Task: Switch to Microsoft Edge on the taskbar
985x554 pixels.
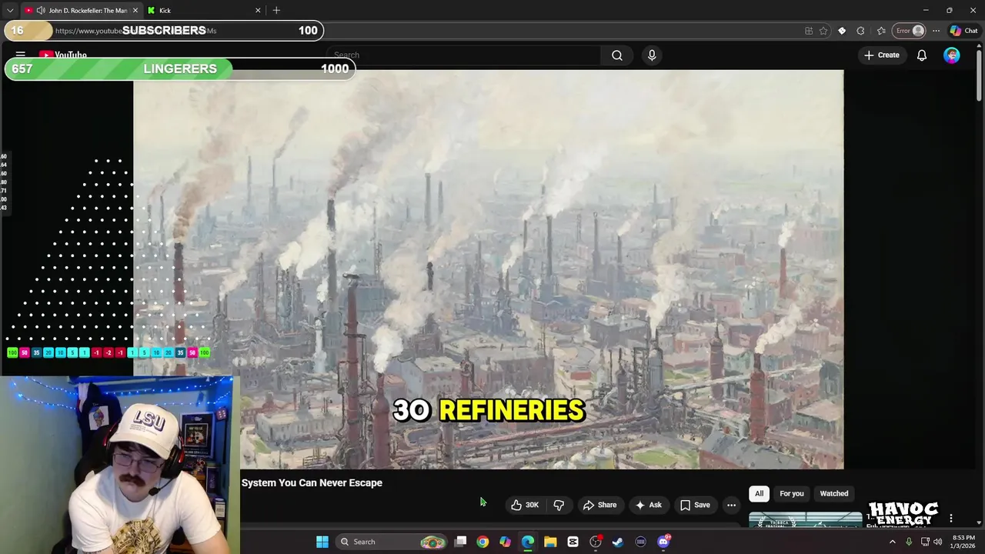Action: (x=527, y=542)
